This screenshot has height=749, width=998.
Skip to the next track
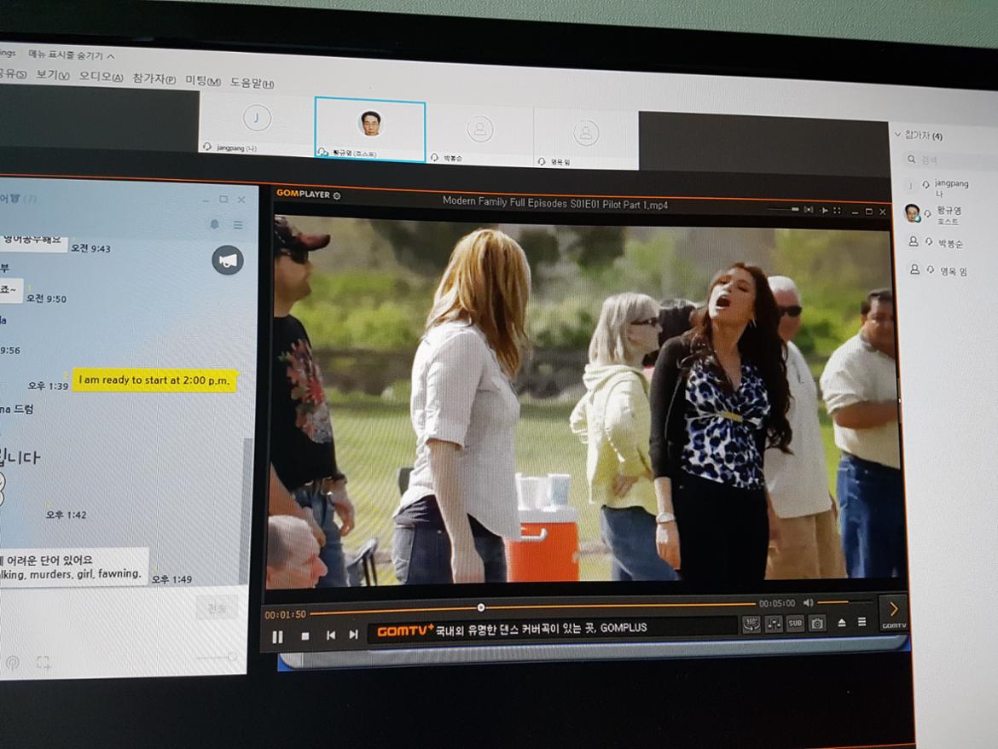click(x=353, y=635)
